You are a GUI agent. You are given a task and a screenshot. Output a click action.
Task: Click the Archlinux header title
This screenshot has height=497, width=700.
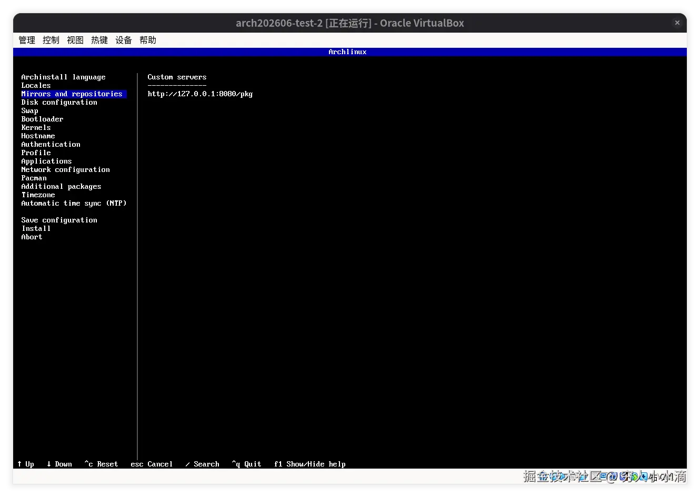[x=347, y=52]
